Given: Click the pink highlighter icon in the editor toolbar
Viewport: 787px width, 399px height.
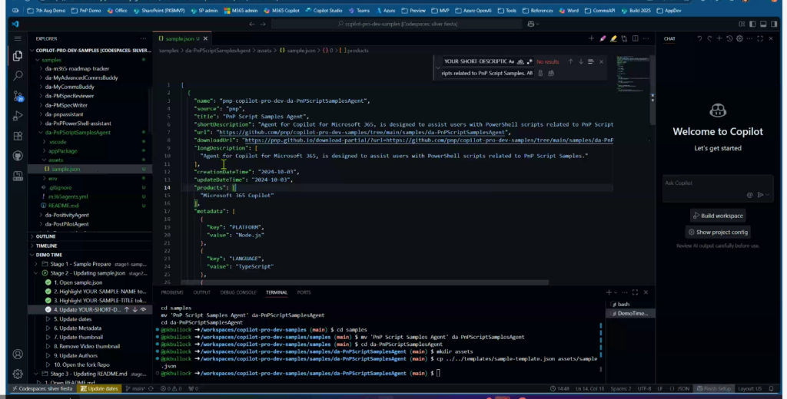Looking at the screenshot, I should pos(603,38).
